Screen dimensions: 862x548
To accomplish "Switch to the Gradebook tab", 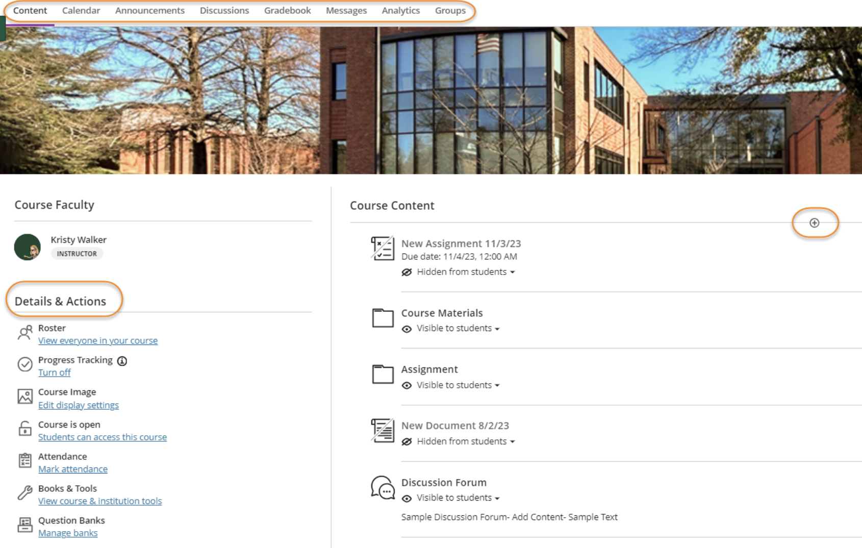I will coord(287,11).
